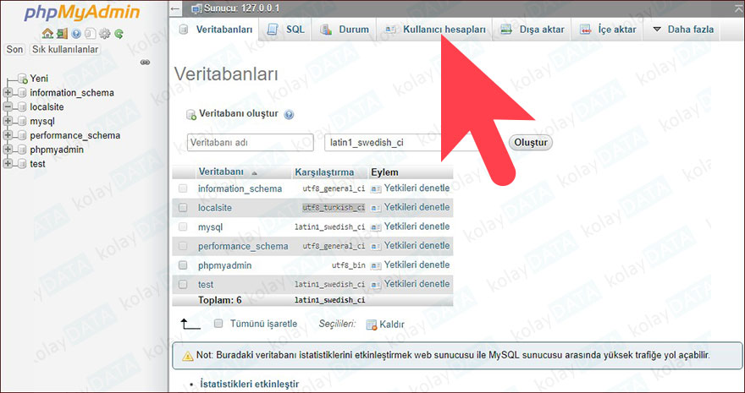Click the Oluştur button
This screenshot has height=393, width=745.
pyautogui.click(x=531, y=143)
